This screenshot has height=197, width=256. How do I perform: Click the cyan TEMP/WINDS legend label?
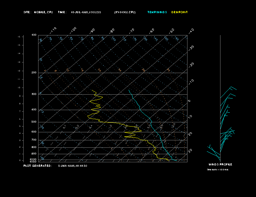[x=157, y=12]
